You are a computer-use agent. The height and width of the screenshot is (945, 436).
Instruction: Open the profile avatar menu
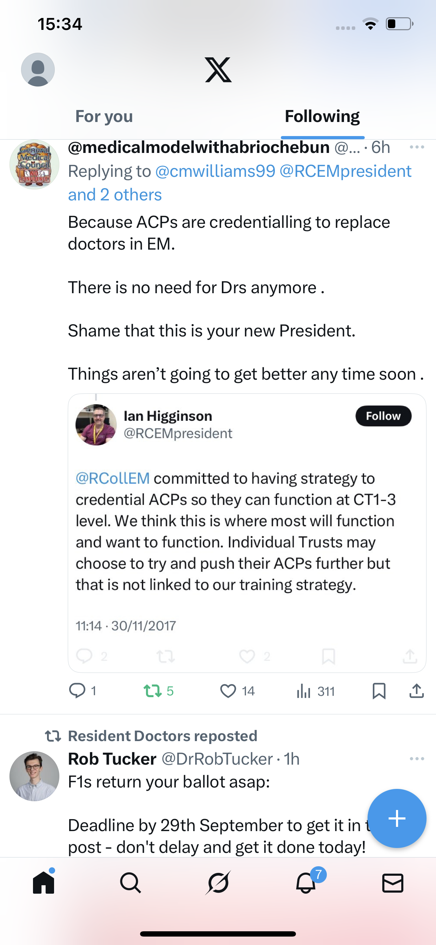click(x=38, y=70)
